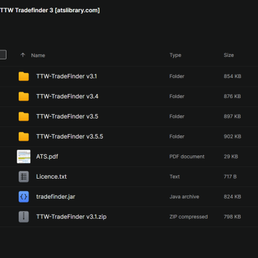Click the Folder type label for v3.5
The image size is (258, 258).
coord(177,116)
